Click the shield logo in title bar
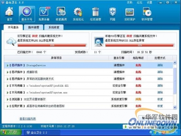Image resolution: width=181 pixels, height=136 pixels. click(3, 3)
